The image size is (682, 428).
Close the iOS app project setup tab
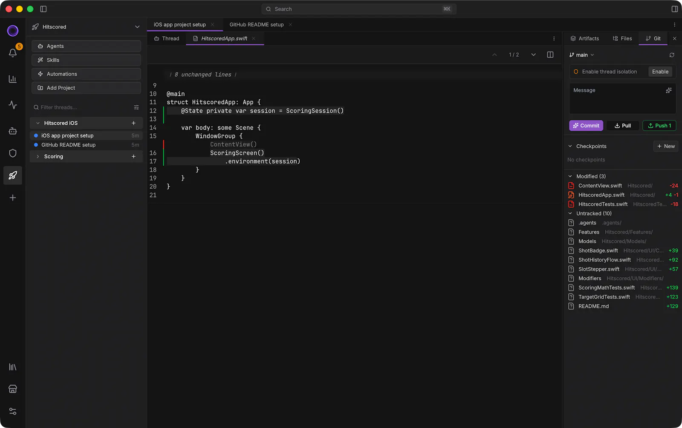tap(212, 25)
